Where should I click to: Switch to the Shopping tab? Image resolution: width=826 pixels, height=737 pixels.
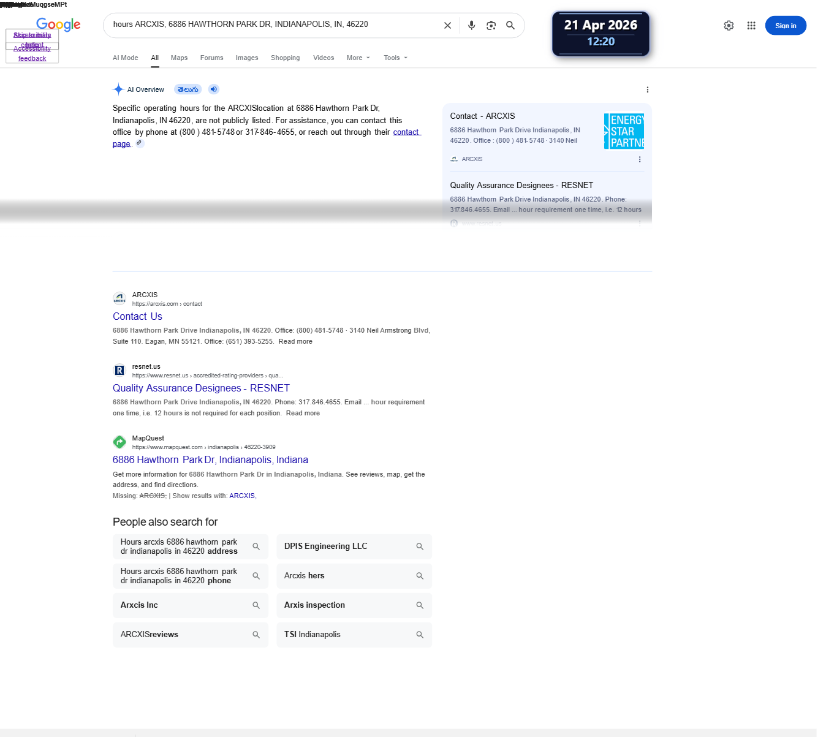[285, 58]
